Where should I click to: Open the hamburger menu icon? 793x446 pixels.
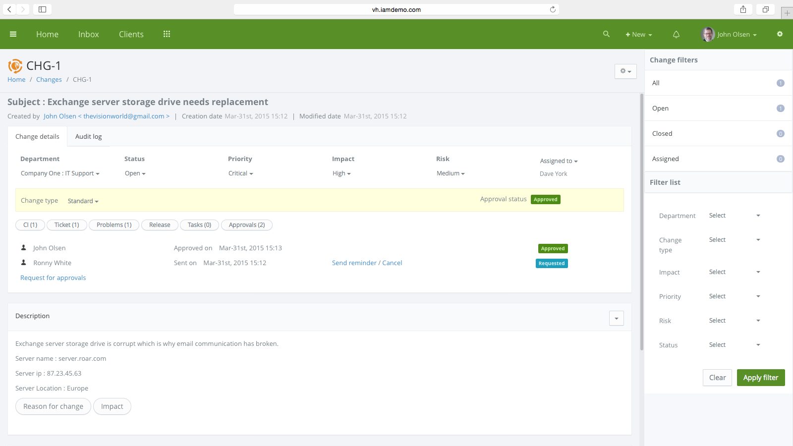tap(13, 34)
